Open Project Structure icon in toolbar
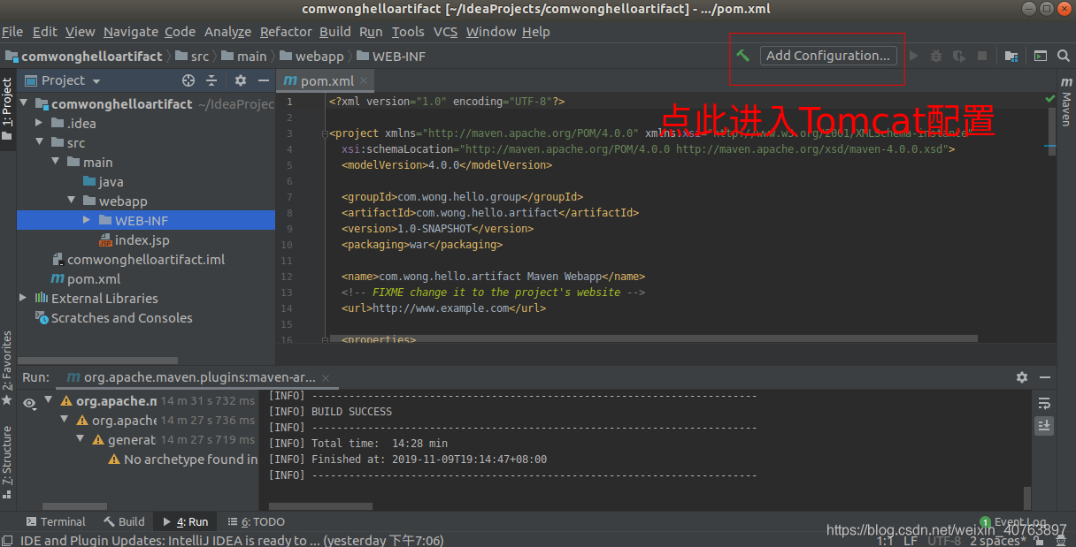1076x547 pixels. tap(1011, 56)
